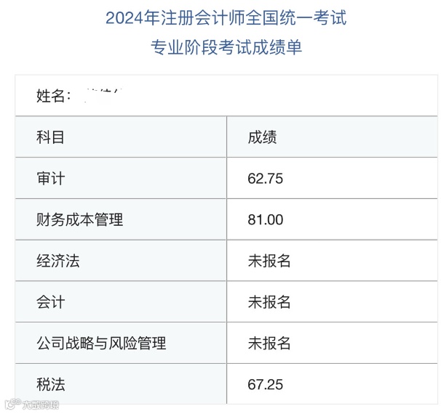Click 未报名 status in the 会计 row
The image size is (441, 414).
coord(269,302)
